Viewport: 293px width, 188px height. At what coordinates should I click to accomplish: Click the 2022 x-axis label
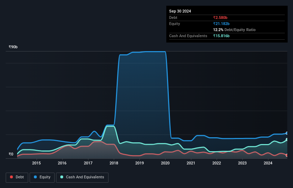tap(217, 163)
